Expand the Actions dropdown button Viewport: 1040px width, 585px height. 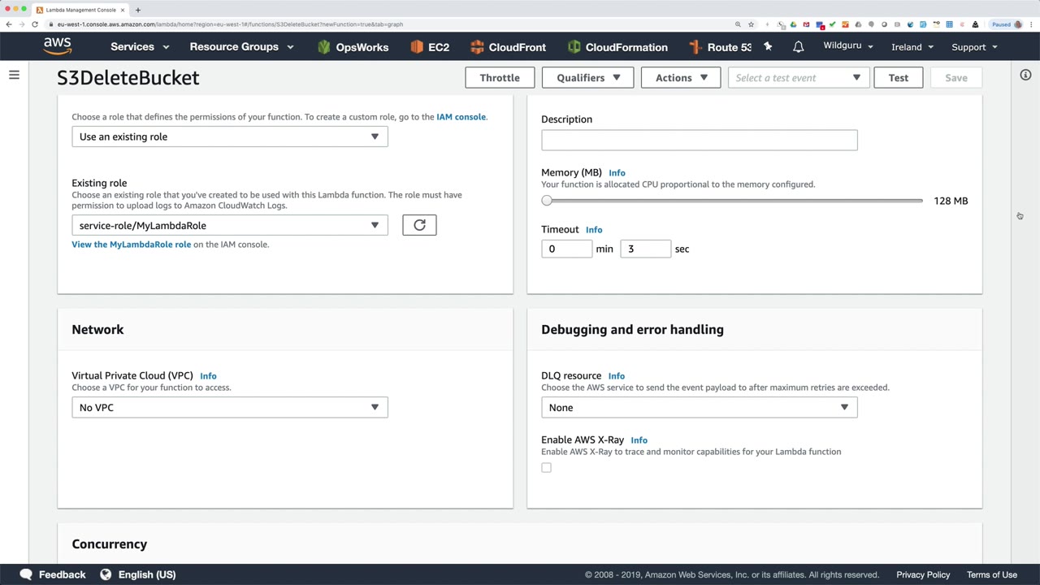click(x=681, y=78)
